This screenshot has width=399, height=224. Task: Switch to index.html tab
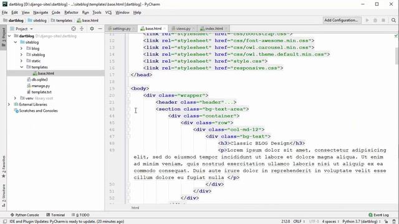click(x=214, y=29)
